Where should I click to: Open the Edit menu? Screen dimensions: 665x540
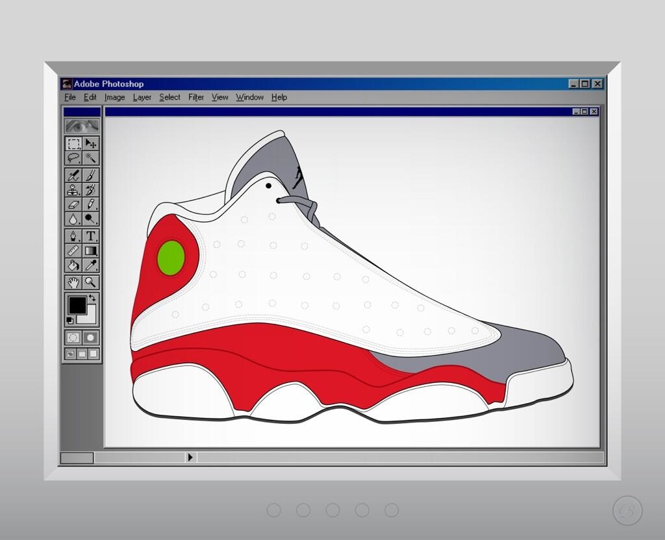(x=90, y=97)
